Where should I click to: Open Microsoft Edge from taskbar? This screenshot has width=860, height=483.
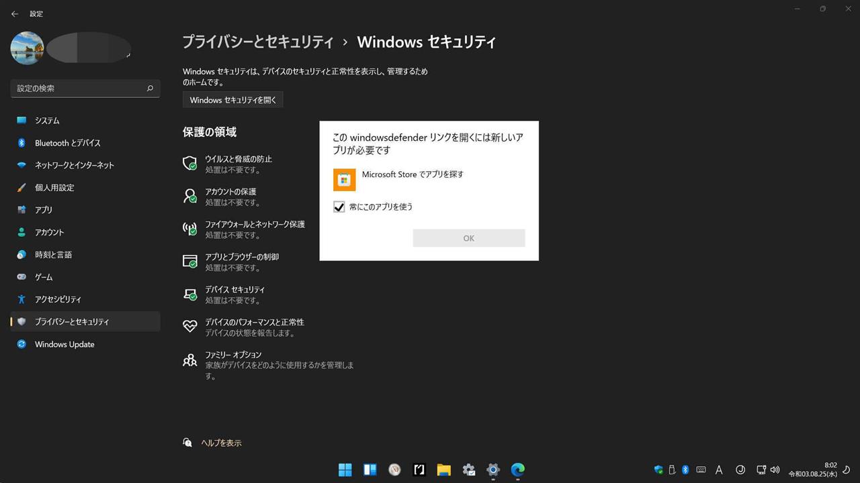click(517, 470)
